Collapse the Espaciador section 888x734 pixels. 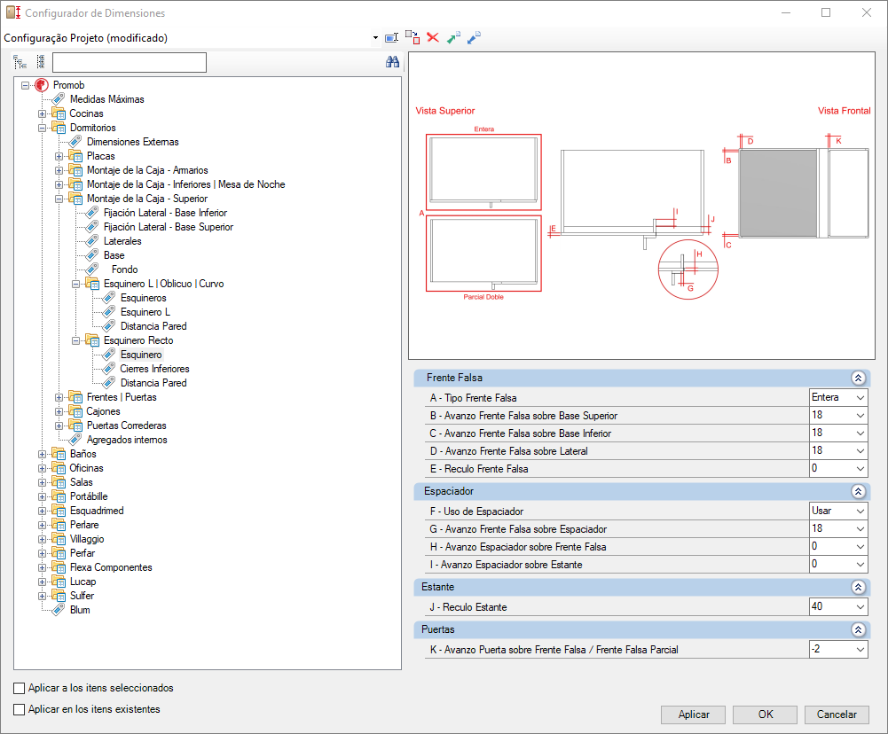click(858, 491)
